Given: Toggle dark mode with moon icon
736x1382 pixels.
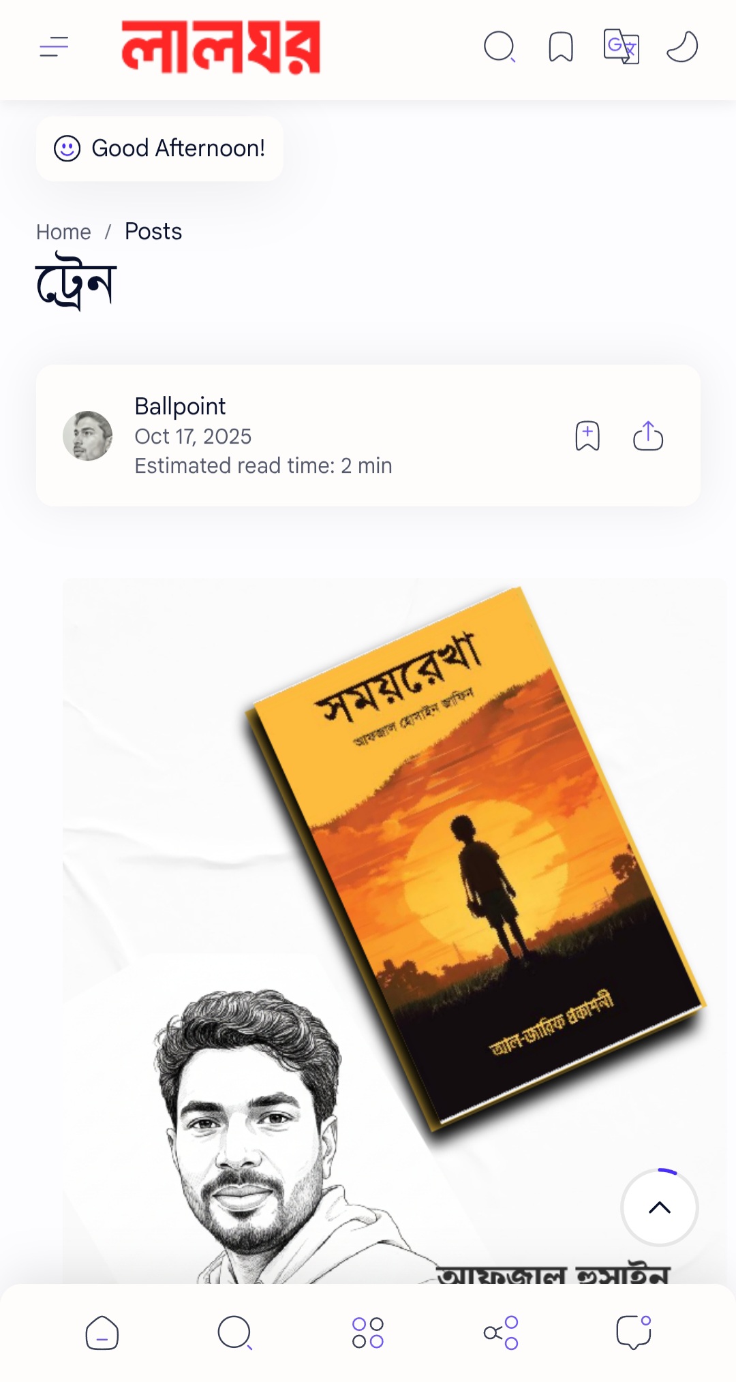Looking at the screenshot, I should (x=682, y=47).
